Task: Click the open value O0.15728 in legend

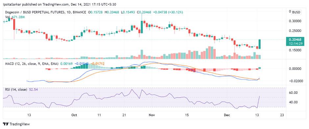Action: [96, 12]
